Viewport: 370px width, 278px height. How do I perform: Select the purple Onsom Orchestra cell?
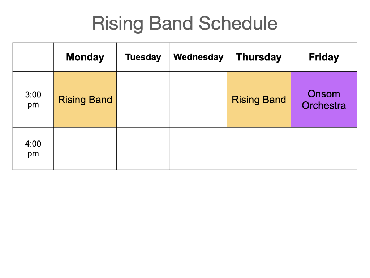[324, 100]
